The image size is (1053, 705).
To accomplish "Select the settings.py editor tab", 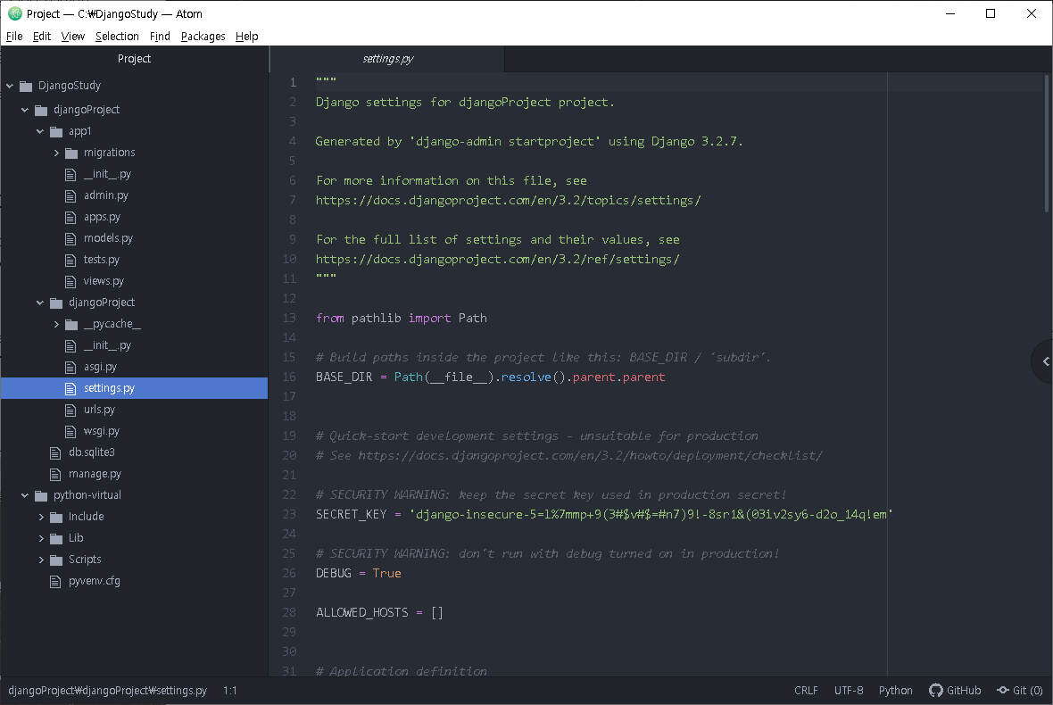I will click(387, 59).
